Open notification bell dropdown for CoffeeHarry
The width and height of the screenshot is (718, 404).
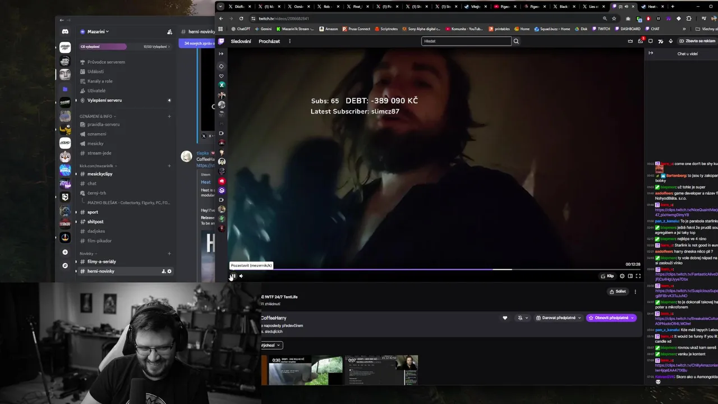(523, 318)
